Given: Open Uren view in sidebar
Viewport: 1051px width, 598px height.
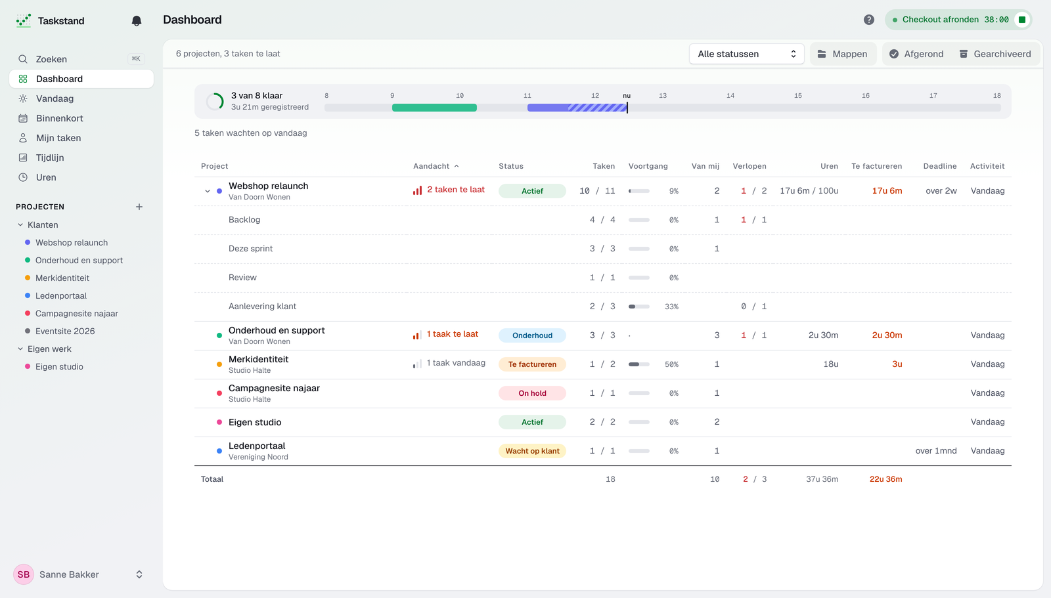Looking at the screenshot, I should [81, 177].
